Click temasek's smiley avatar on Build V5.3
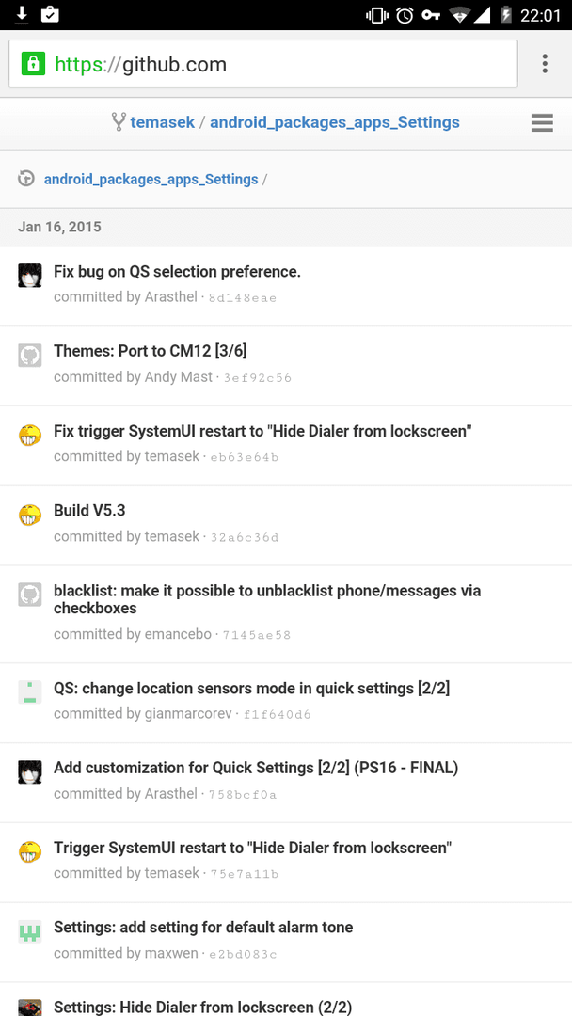This screenshot has width=572, height=1016. 30,516
